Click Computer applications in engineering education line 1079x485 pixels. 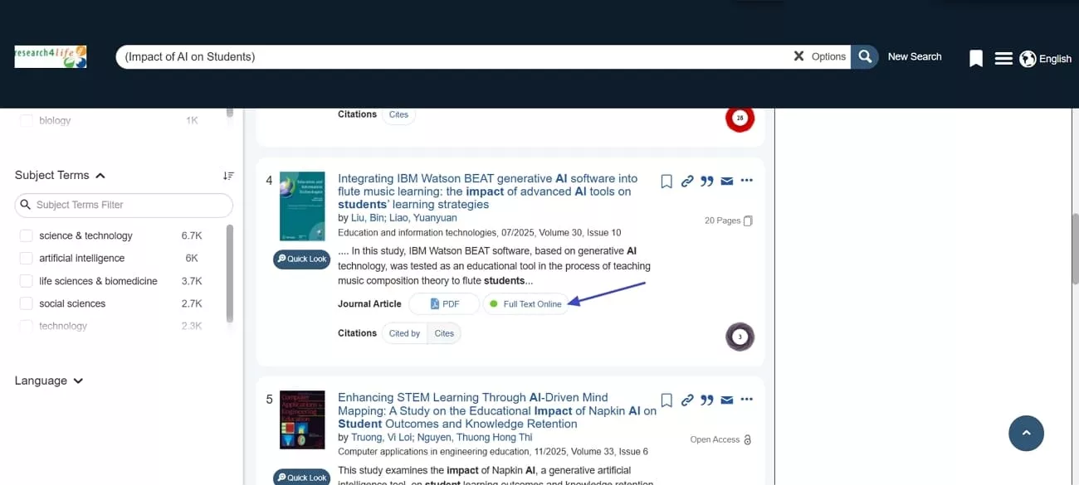point(493,452)
